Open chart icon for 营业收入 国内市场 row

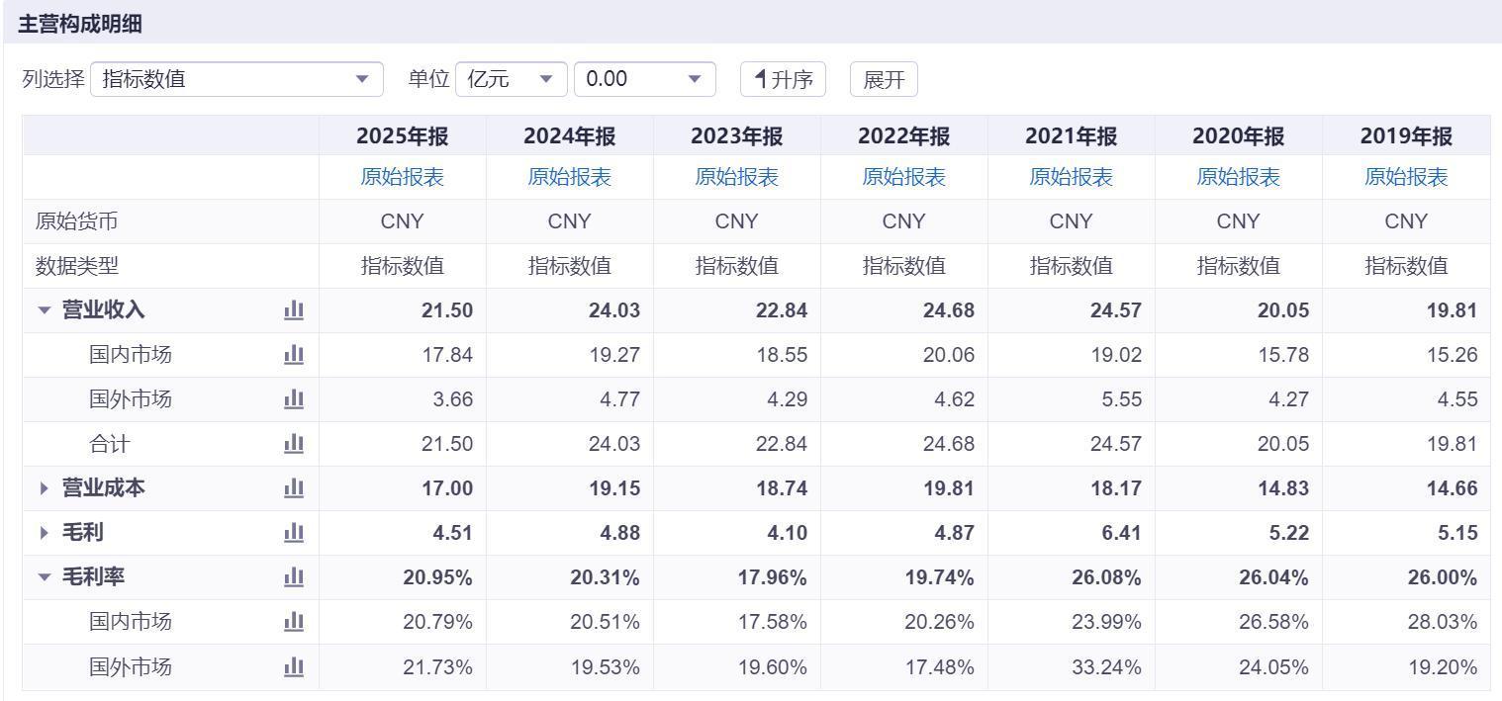[x=294, y=355]
